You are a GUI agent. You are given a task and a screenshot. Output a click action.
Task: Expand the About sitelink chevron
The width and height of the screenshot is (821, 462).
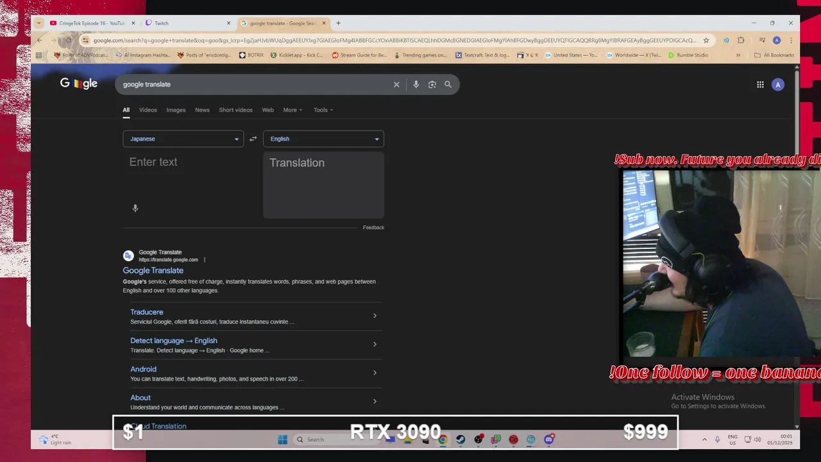[x=375, y=402]
